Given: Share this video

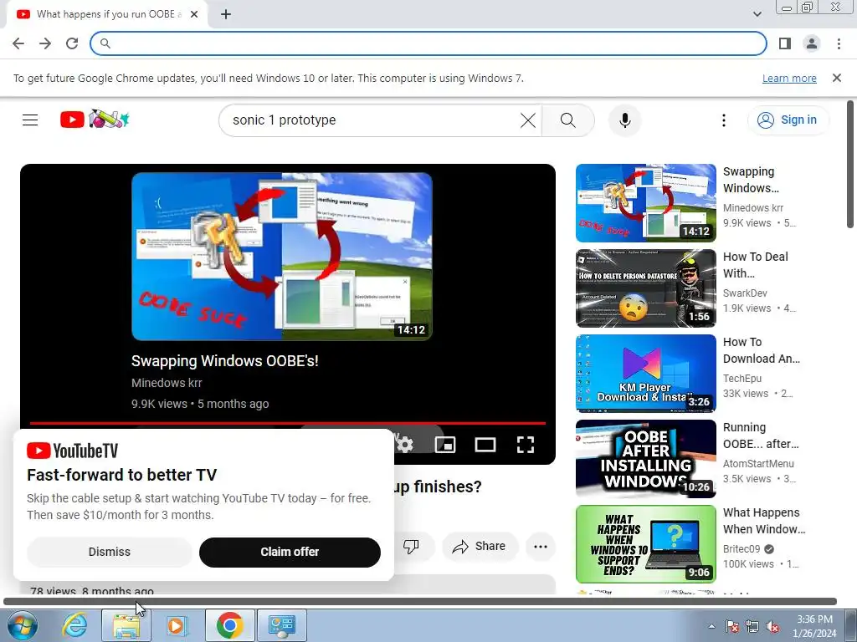Looking at the screenshot, I should (x=480, y=546).
